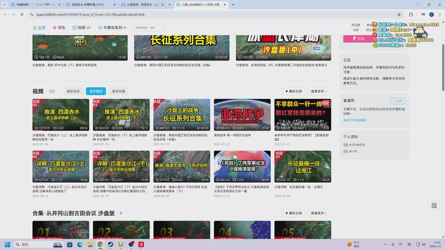Click the address bar URL
The width and height of the screenshot is (445, 250).
coord(90,14)
